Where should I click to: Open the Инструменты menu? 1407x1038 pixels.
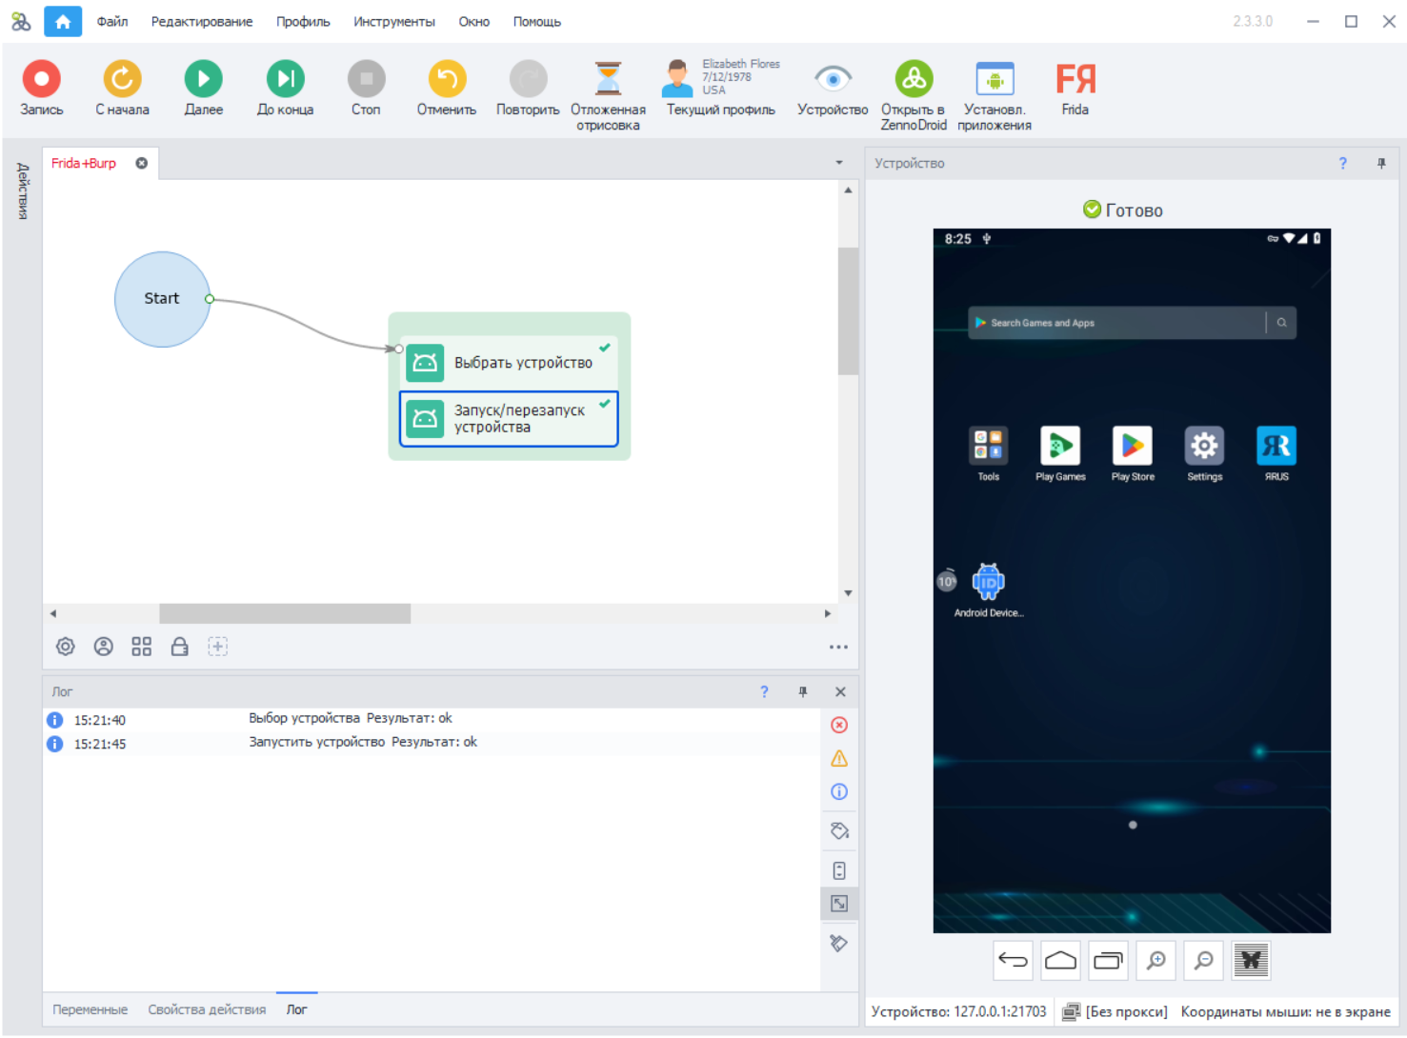[x=393, y=21]
